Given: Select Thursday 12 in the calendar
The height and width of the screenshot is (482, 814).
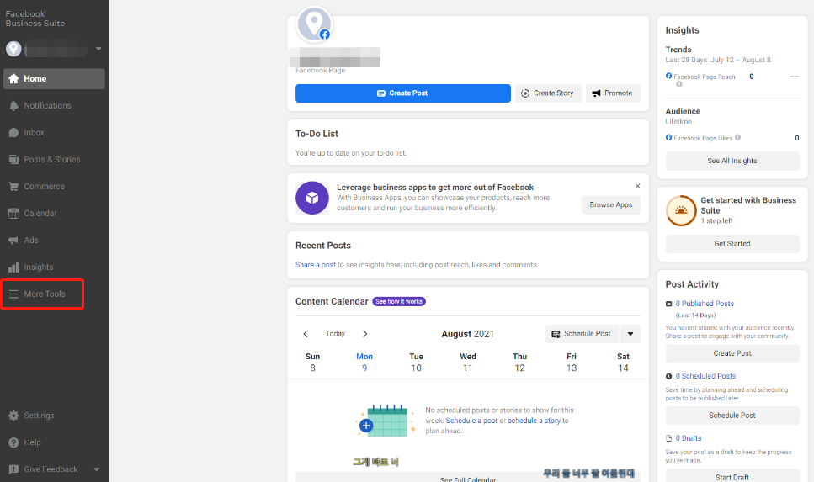Looking at the screenshot, I should pyautogui.click(x=519, y=363).
